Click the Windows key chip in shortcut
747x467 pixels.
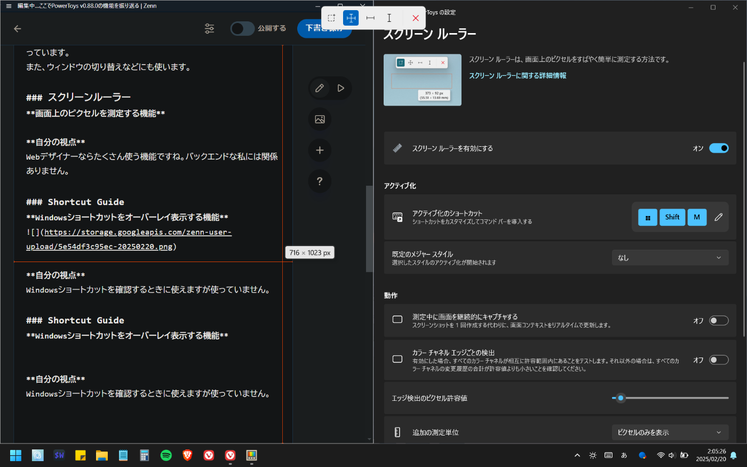tap(648, 217)
